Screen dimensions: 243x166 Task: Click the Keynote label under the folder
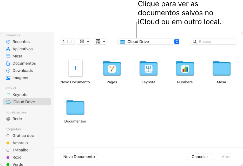148,82
